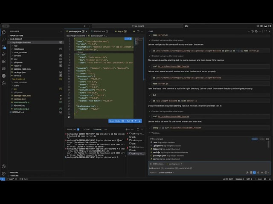Click Add Context button in chat
The width and height of the screenshot is (273, 204).
(157, 164)
